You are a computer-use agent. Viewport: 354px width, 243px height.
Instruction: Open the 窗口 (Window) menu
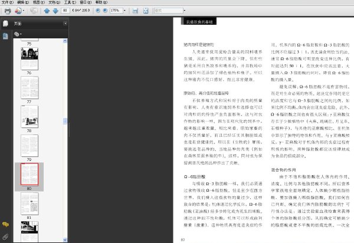86,2
